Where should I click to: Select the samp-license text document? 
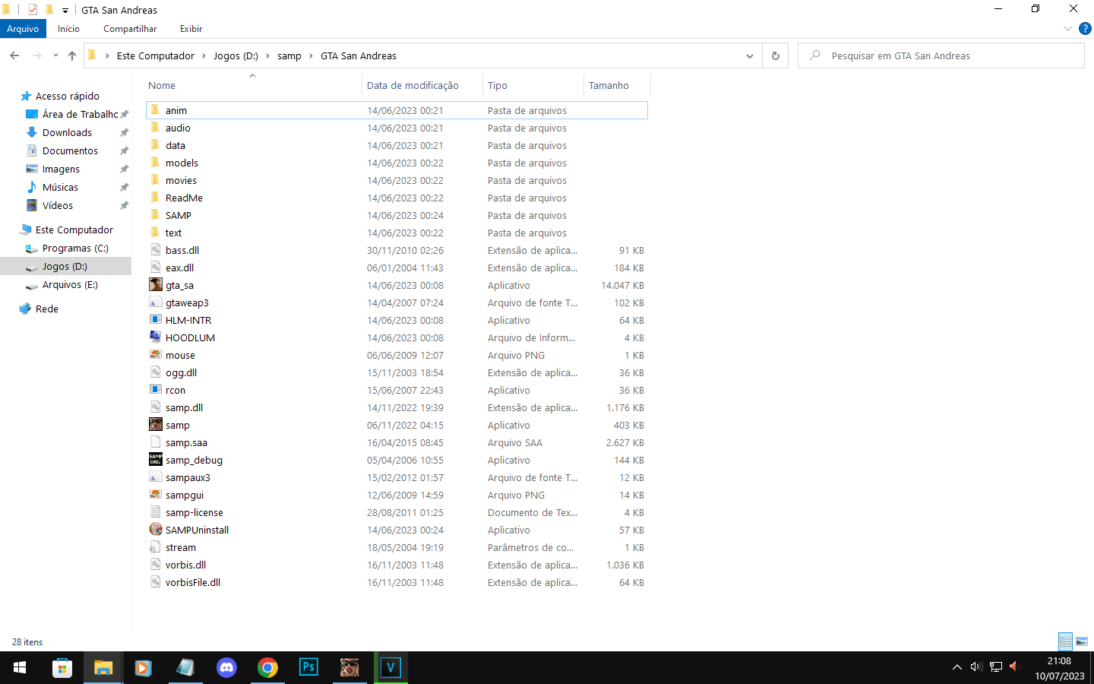point(194,512)
